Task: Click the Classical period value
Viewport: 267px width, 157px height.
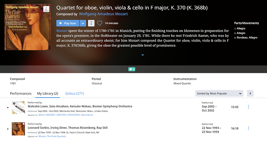Action: pos(97,83)
